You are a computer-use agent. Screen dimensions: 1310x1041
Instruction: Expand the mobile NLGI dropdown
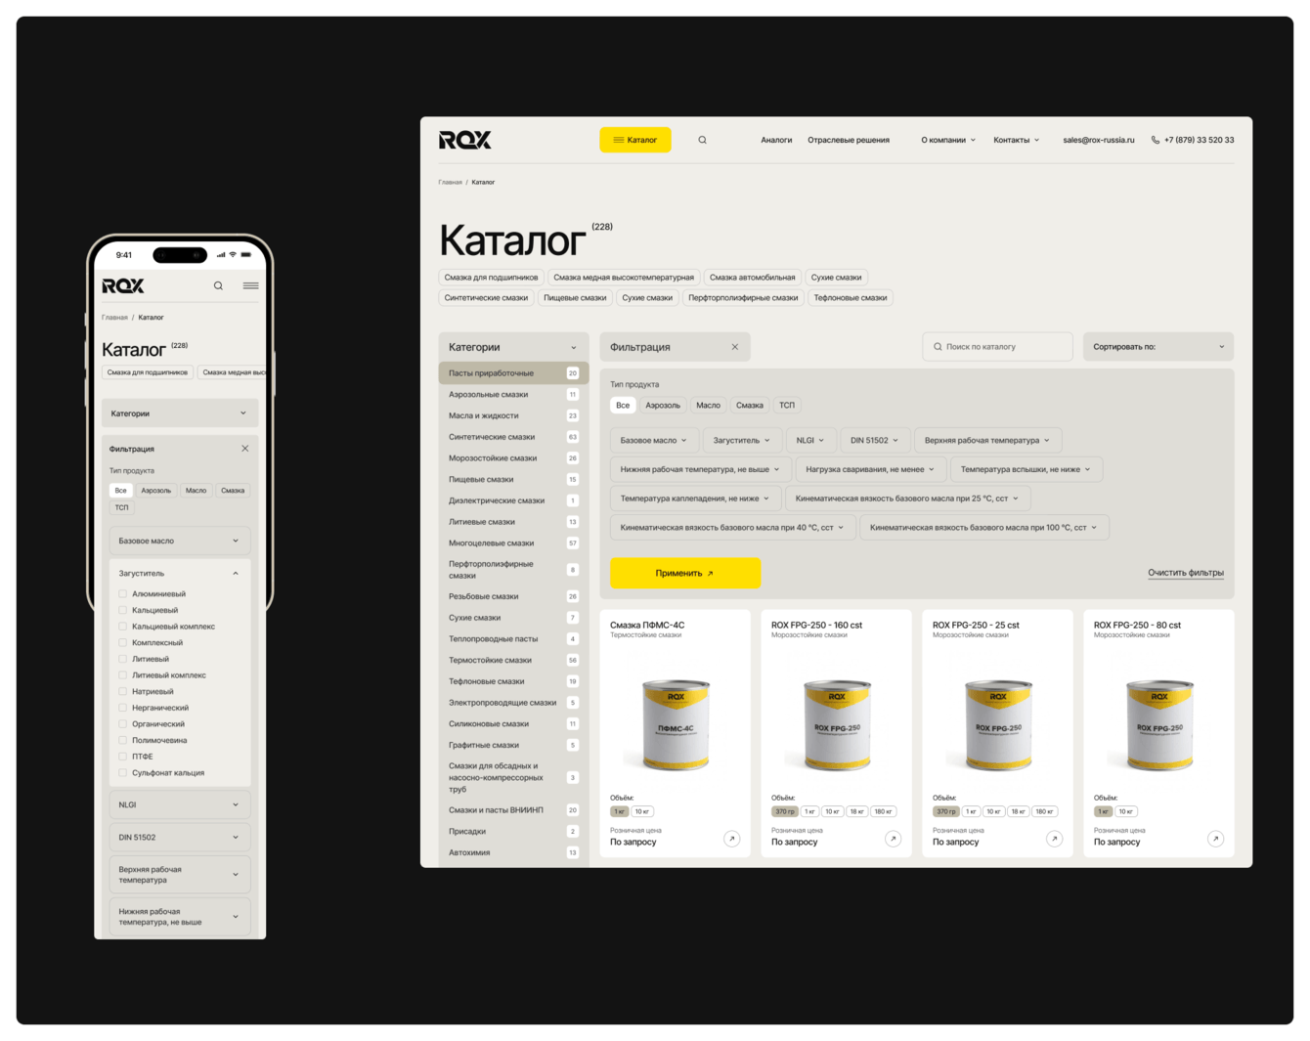tap(180, 804)
